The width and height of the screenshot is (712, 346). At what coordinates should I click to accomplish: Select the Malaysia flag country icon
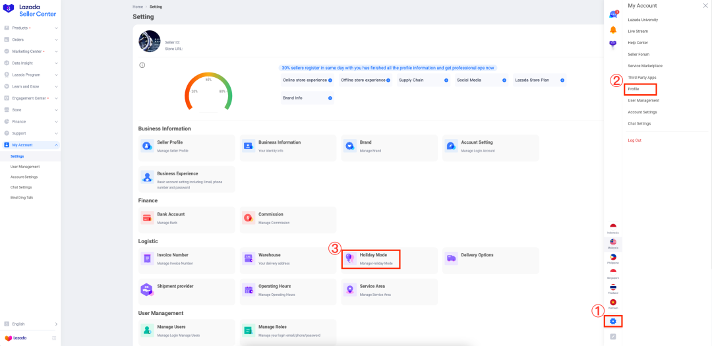(x=613, y=242)
